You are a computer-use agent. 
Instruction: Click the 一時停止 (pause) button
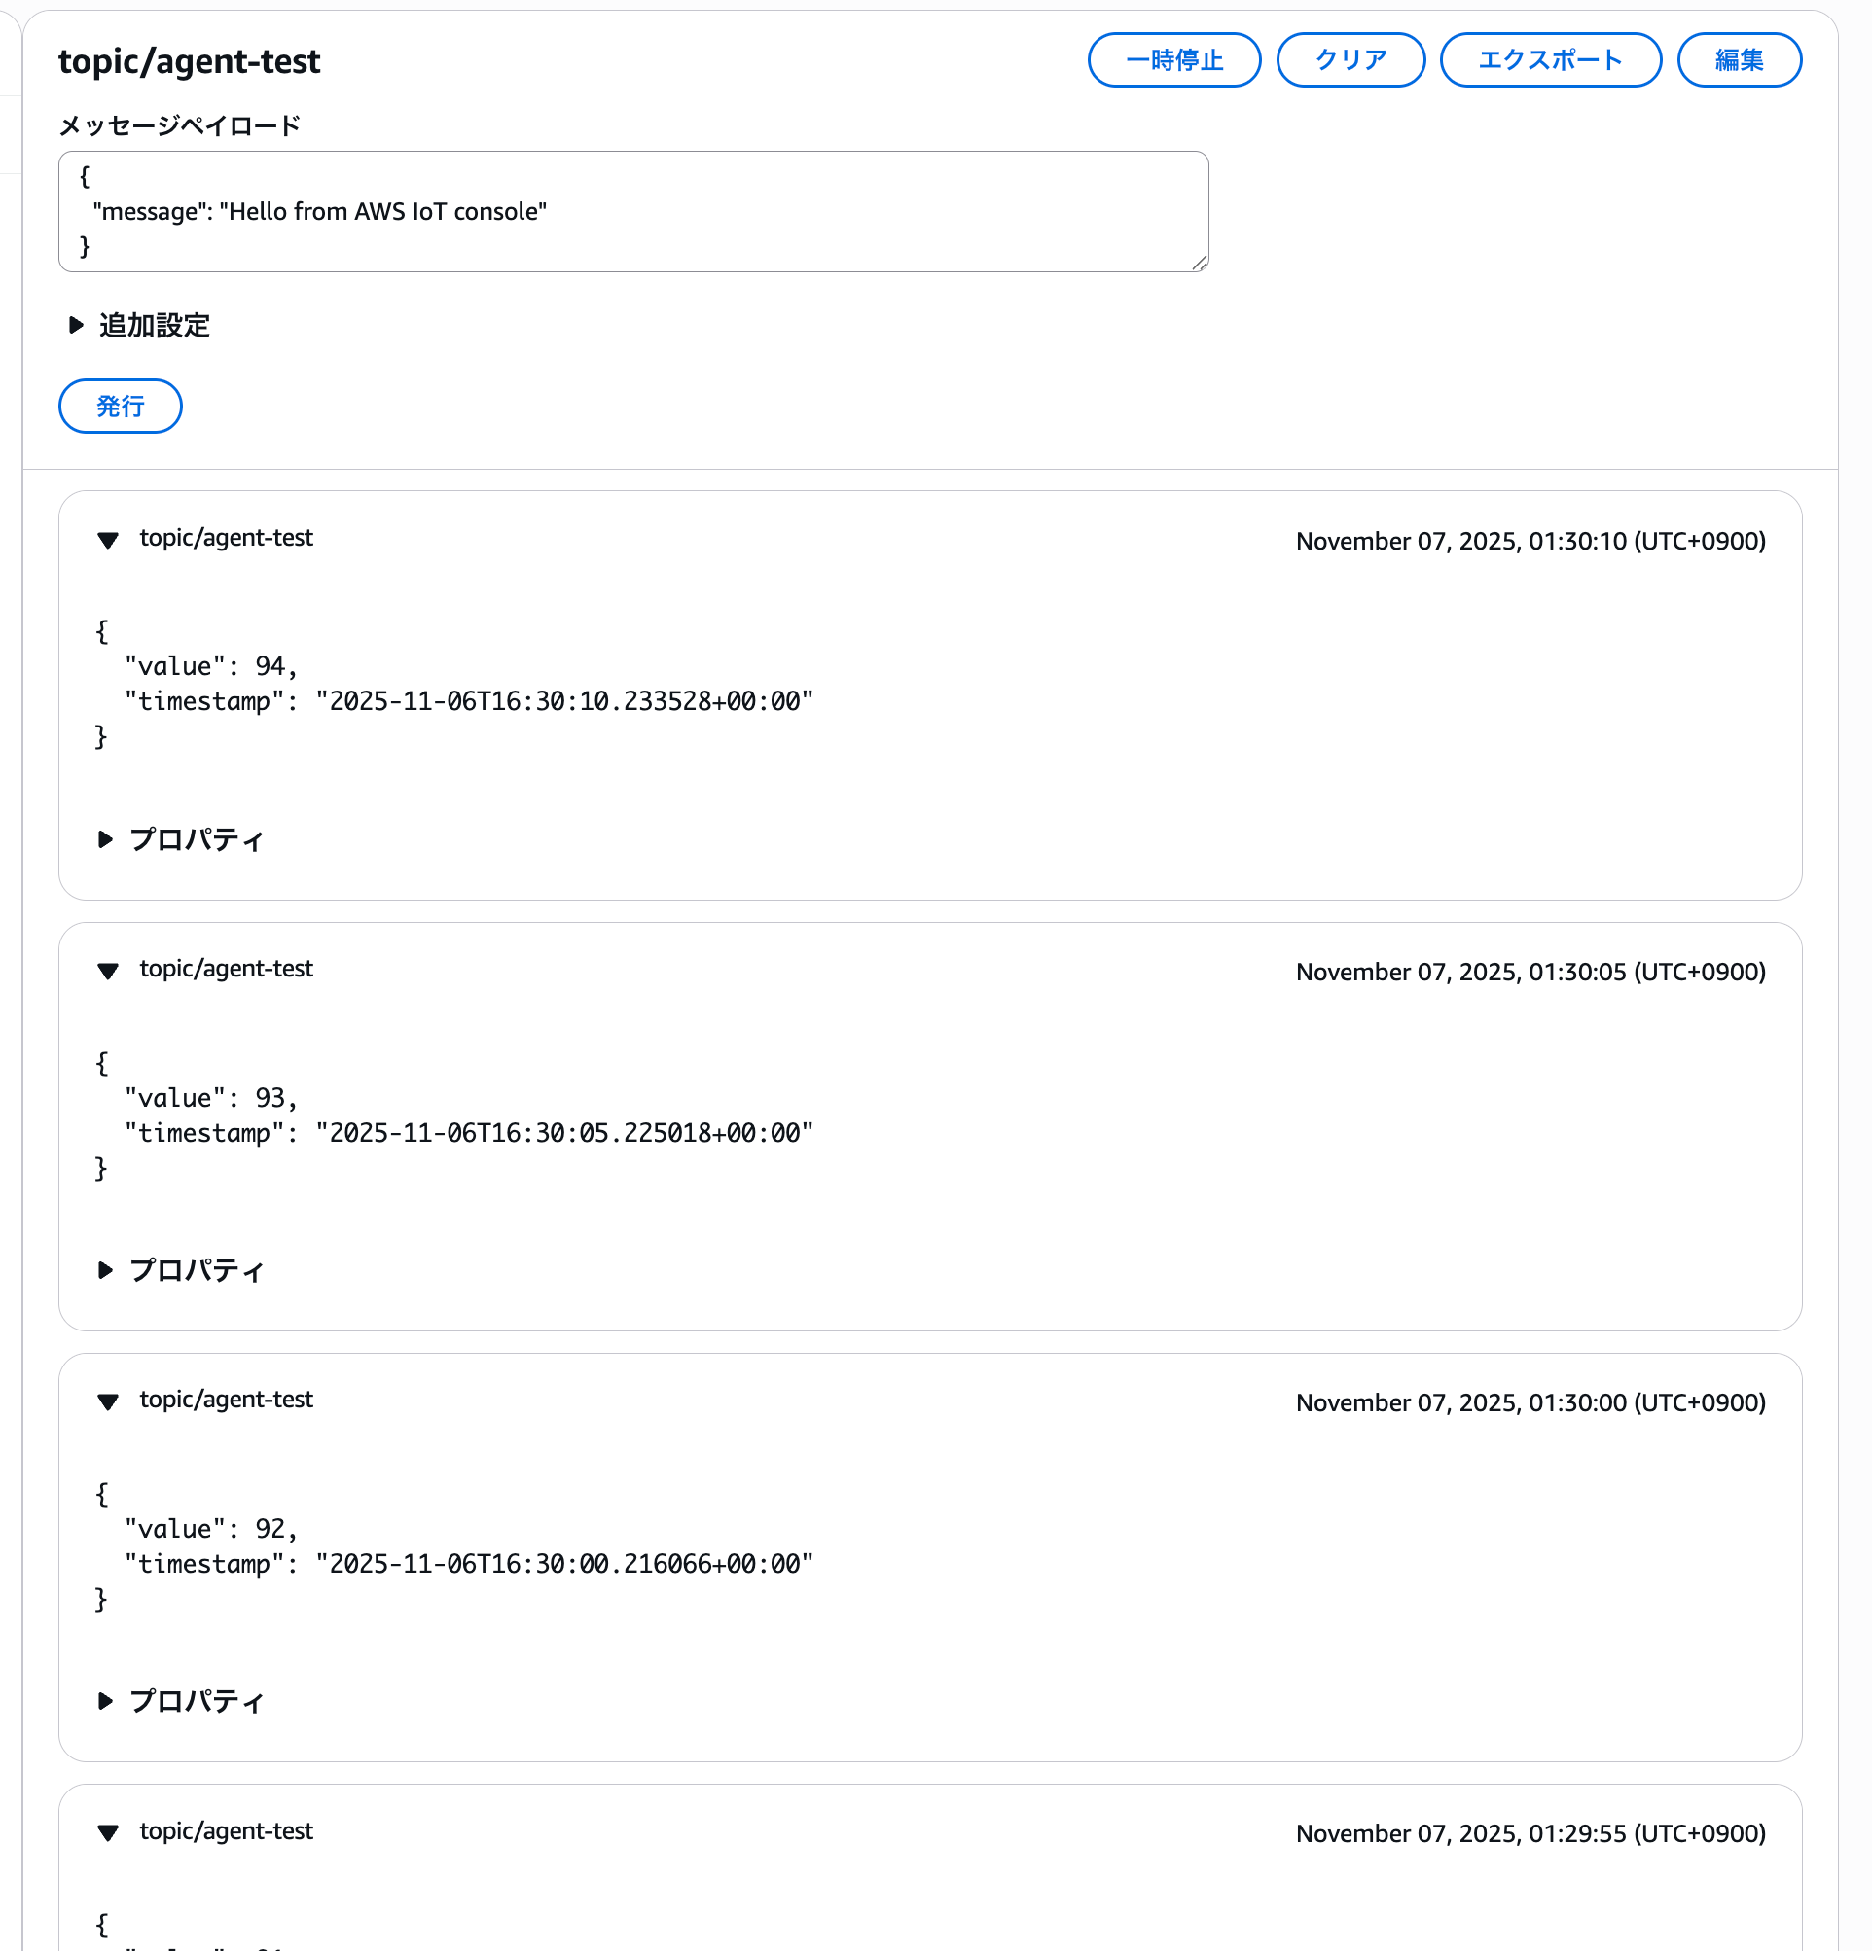(1174, 59)
